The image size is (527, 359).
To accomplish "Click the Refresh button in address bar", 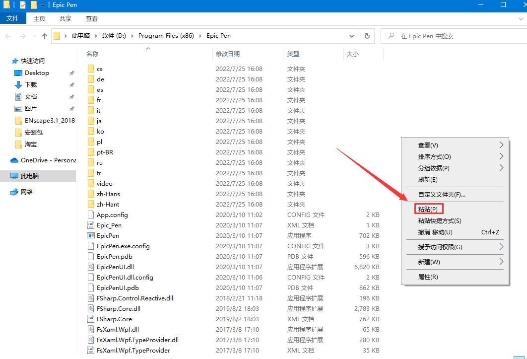I will [367, 36].
